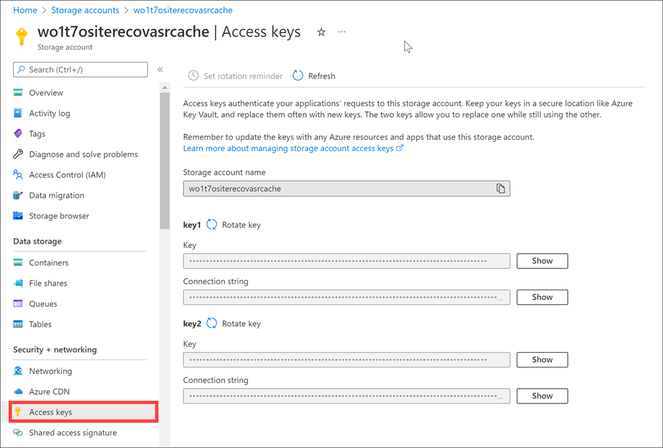Click the storage account name field
Viewport: 663px width, 448px height.
(x=346, y=188)
